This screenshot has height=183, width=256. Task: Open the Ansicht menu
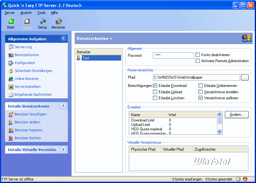(26, 13)
